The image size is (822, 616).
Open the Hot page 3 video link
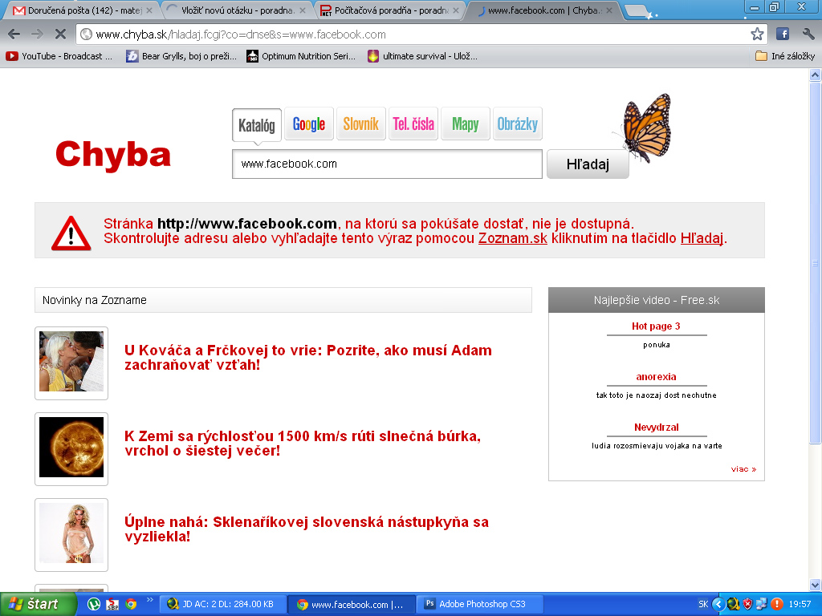[x=656, y=326]
